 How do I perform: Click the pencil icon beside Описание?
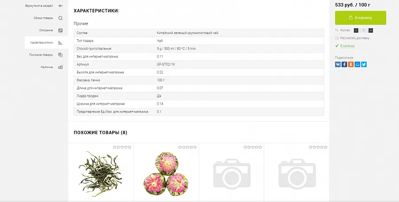[60, 30]
